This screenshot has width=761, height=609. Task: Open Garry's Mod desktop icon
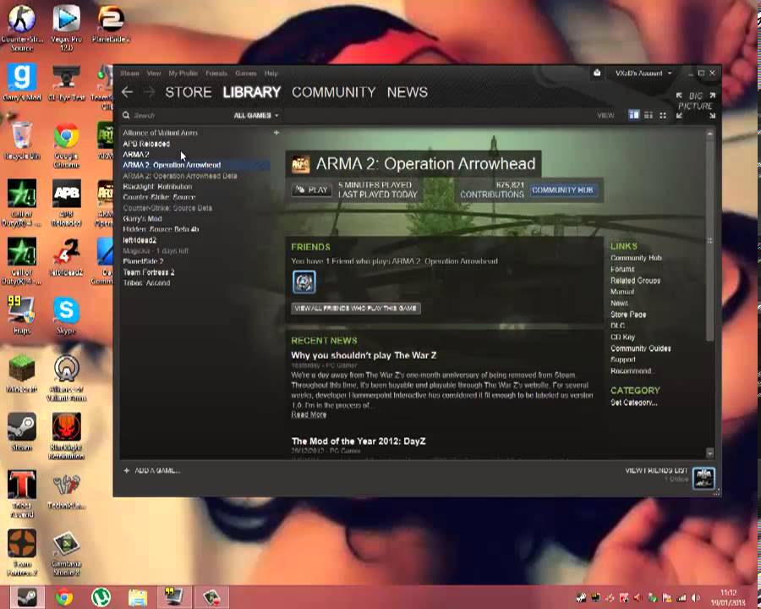click(x=22, y=83)
